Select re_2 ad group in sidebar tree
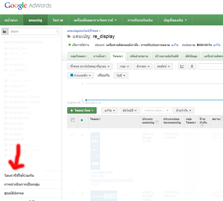 click(x=12, y=75)
